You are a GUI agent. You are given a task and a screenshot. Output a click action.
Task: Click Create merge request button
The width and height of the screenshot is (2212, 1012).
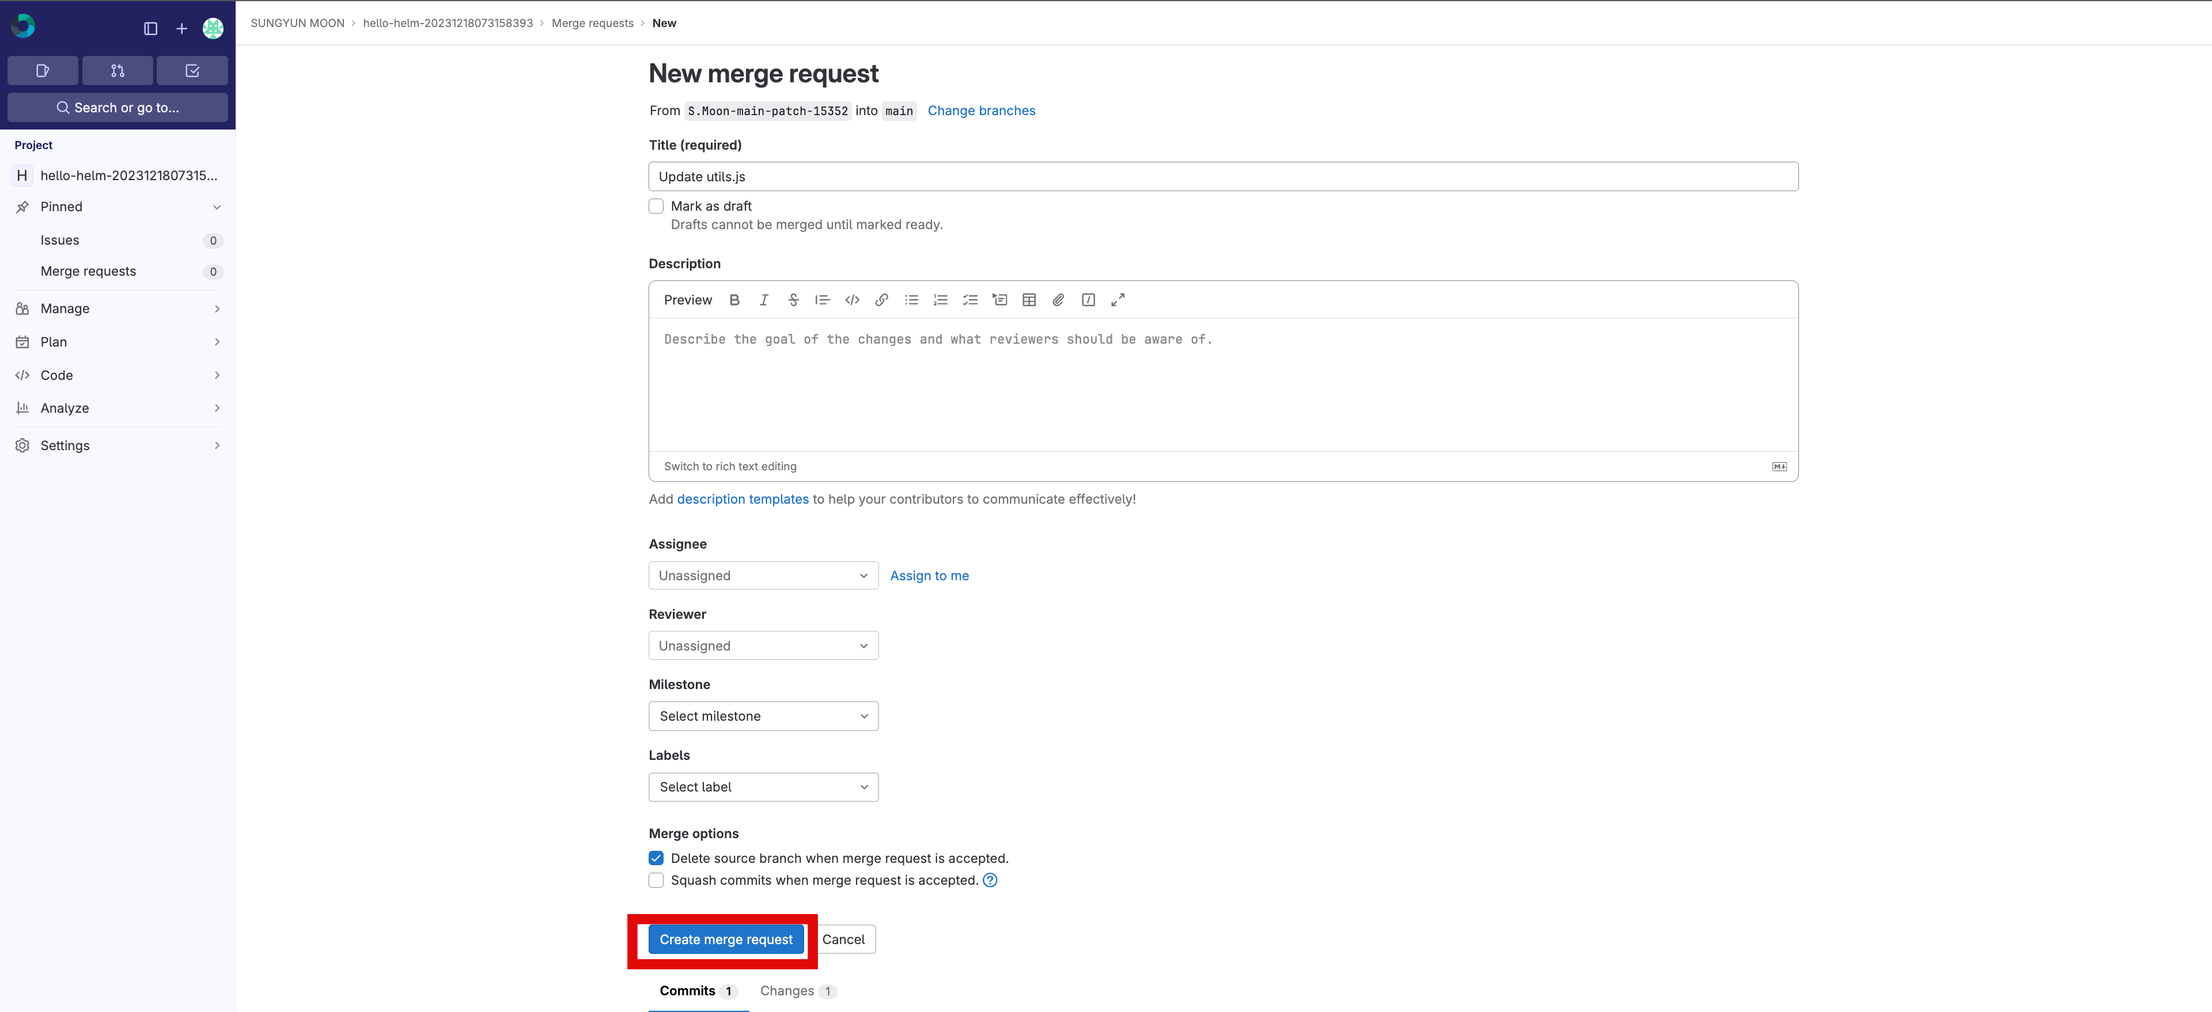726,939
